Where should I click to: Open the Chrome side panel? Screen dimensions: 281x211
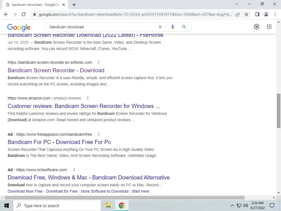[257, 14]
